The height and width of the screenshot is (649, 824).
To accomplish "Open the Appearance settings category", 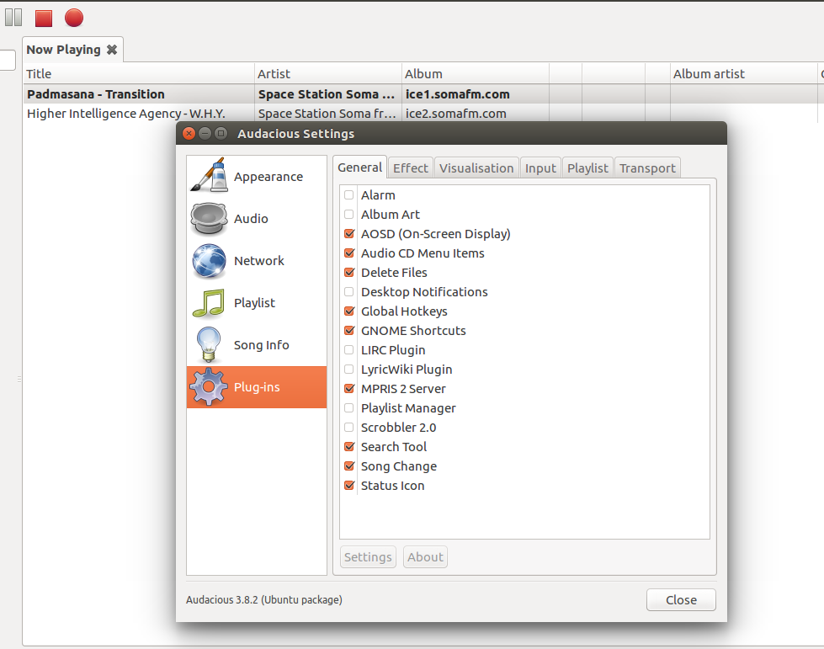I will 257,177.
